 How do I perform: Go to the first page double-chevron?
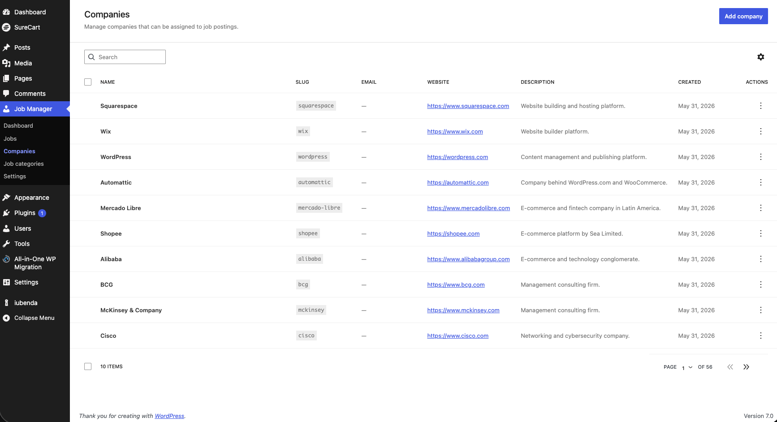pos(730,367)
